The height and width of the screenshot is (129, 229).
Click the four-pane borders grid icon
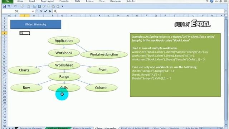click(35, 6)
